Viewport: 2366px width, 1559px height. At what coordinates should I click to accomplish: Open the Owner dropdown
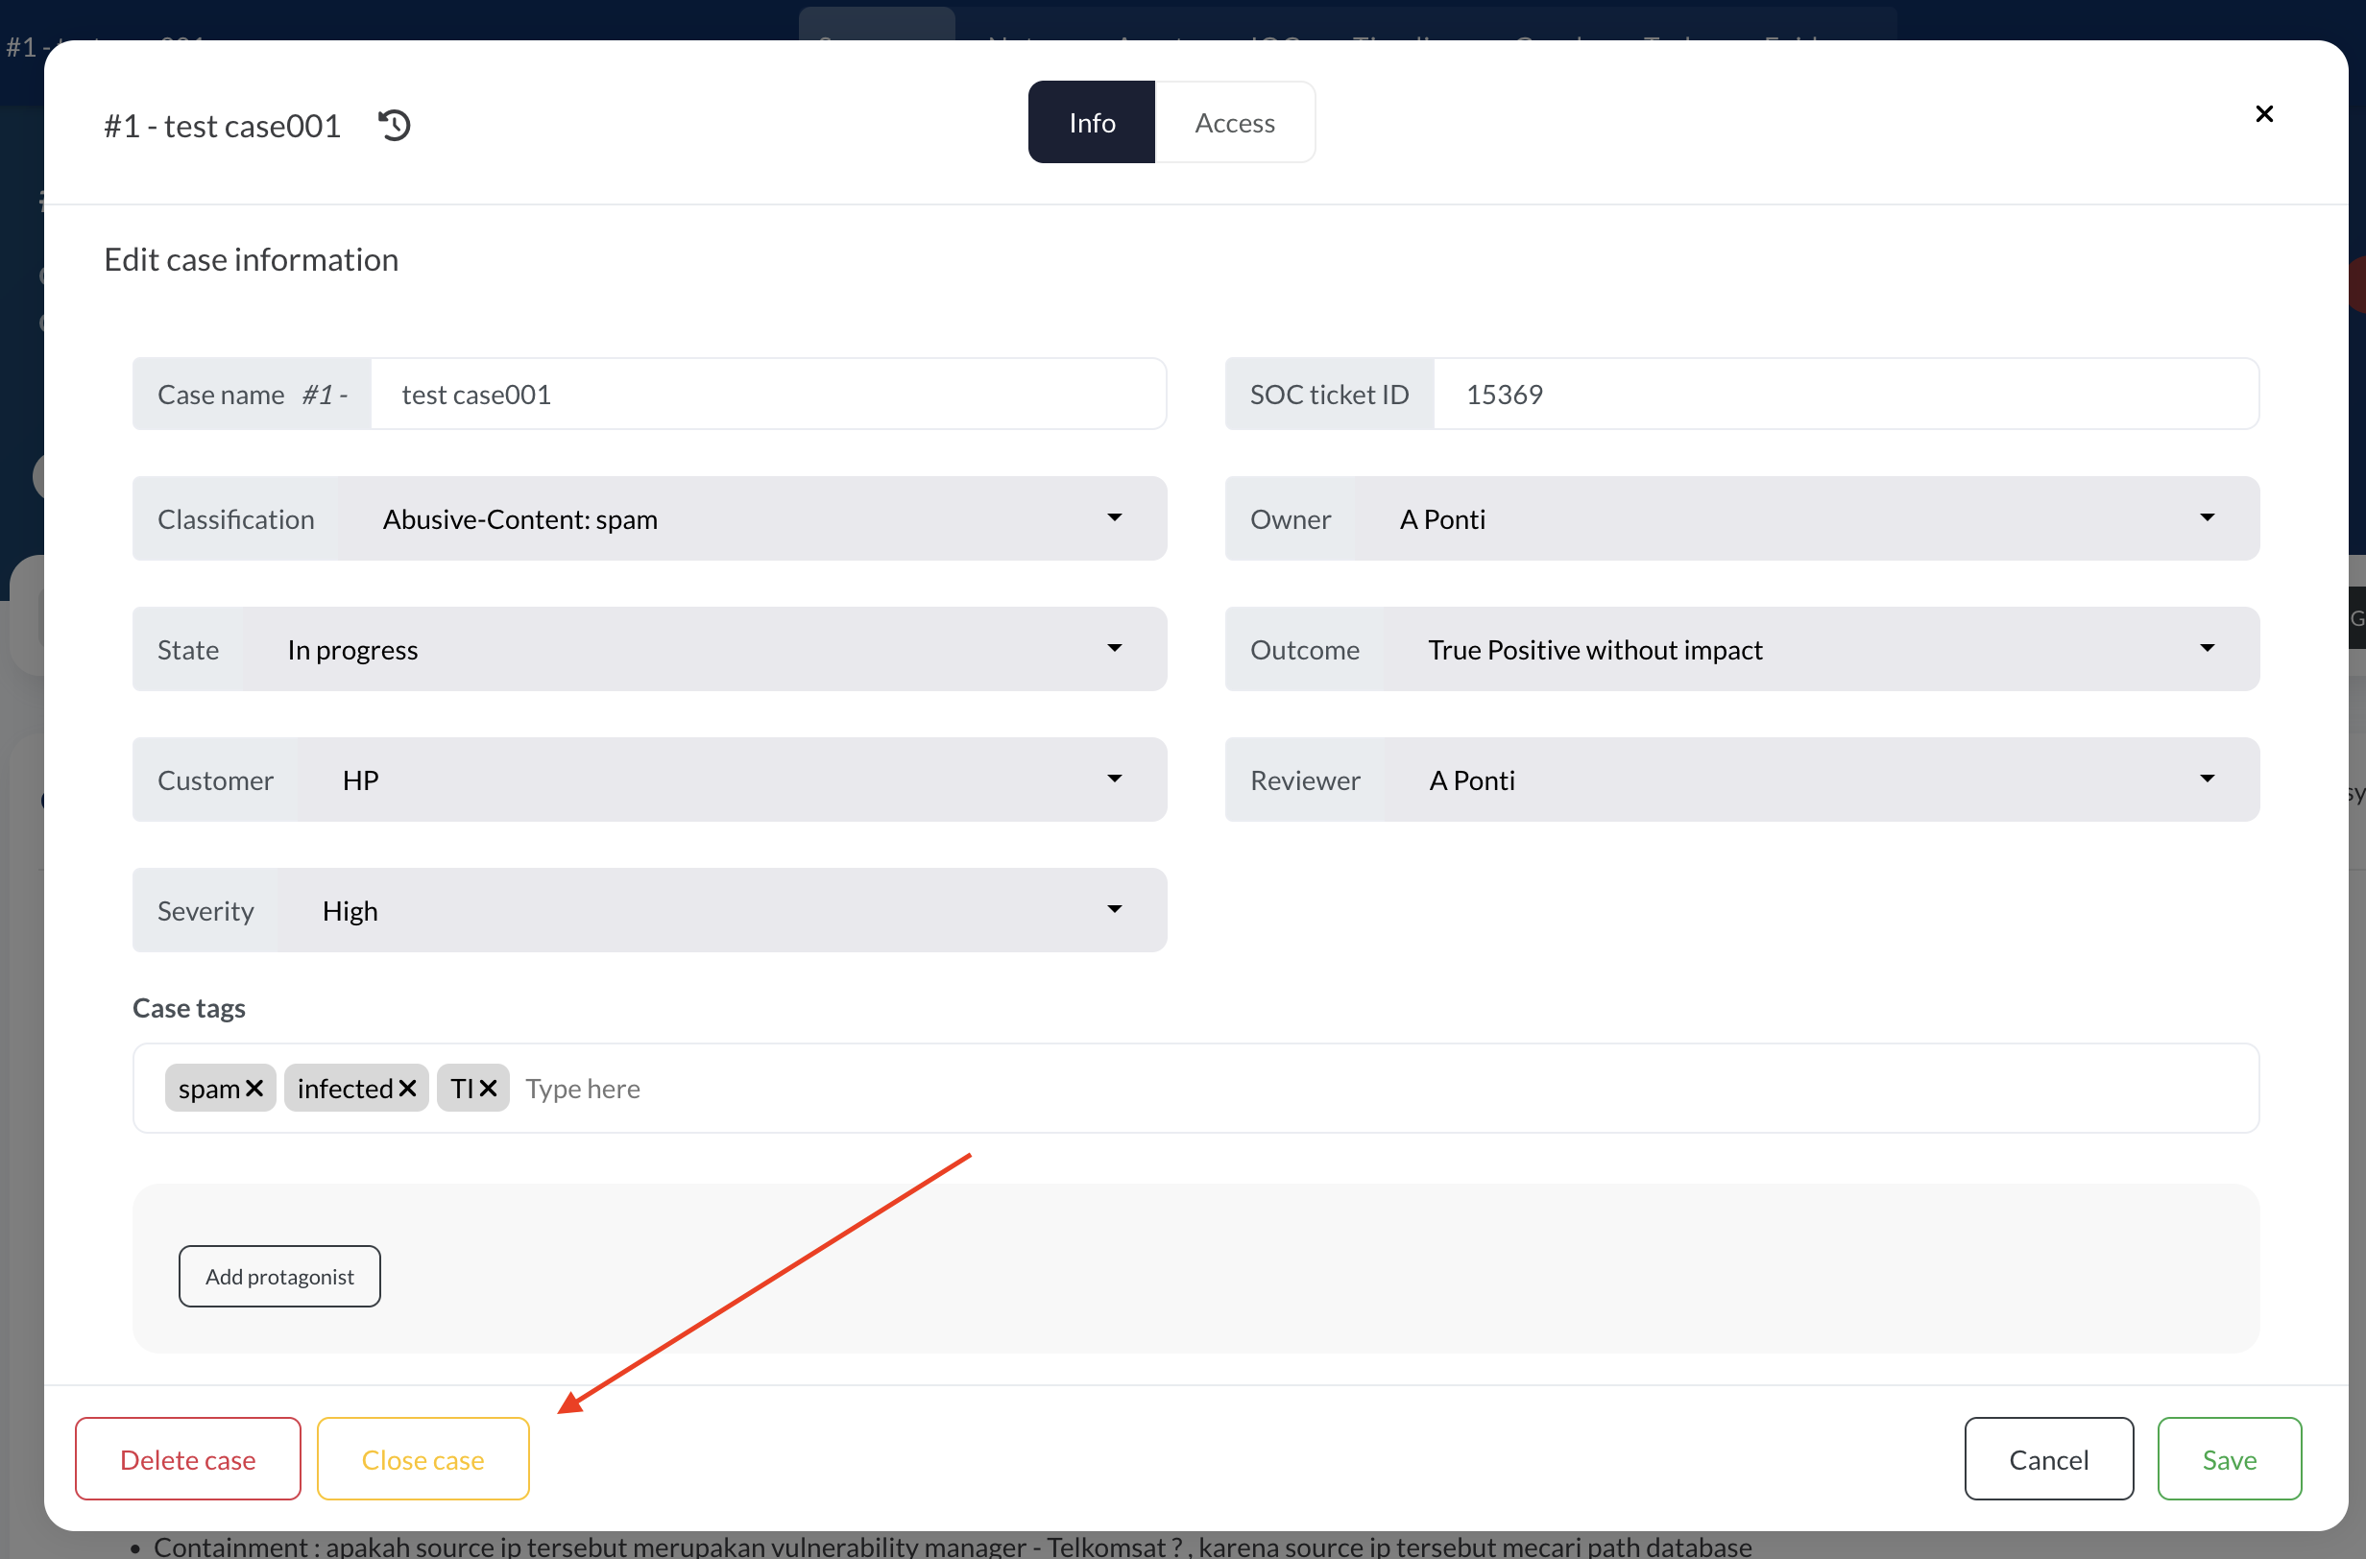[x=1806, y=518]
